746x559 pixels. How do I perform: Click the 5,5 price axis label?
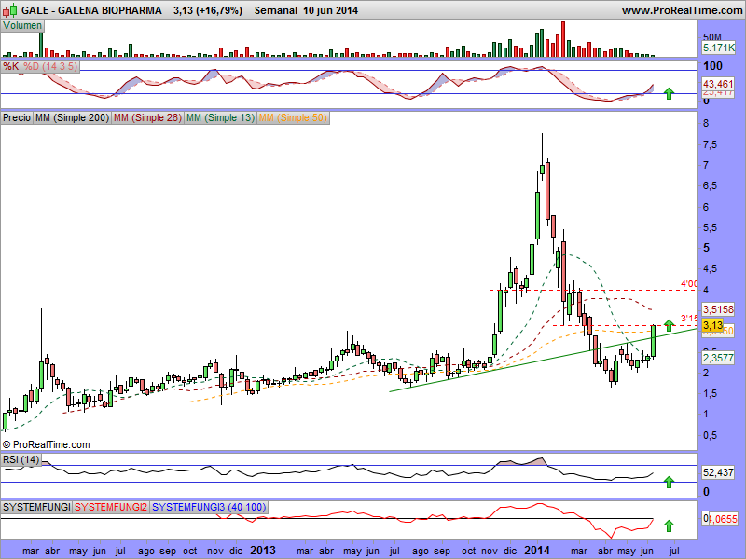tap(711, 228)
